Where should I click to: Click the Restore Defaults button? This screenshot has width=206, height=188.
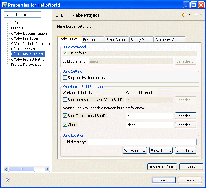(162, 167)
